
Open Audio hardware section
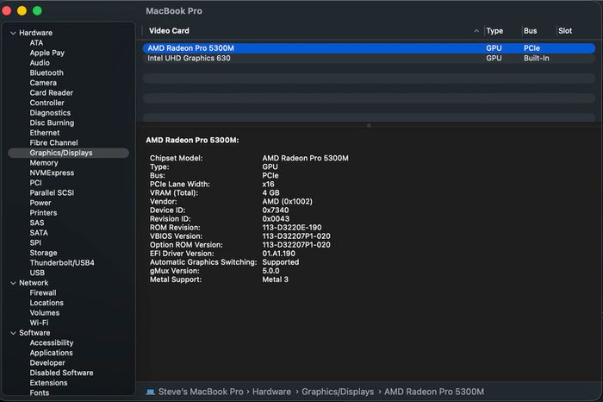coord(40,63)
